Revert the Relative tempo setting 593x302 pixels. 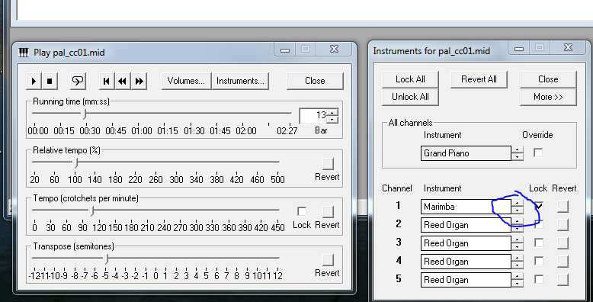[328, 163]
